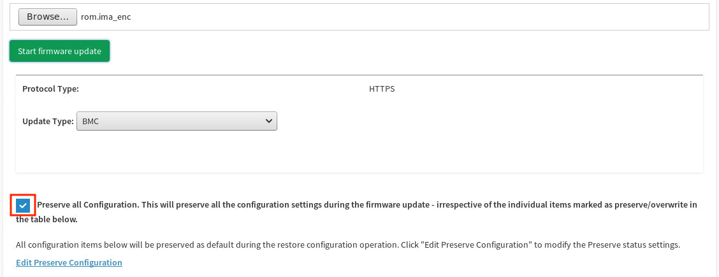
Task: Click the rom.ima_enc selected filename
Action: [x=106, y=17]
